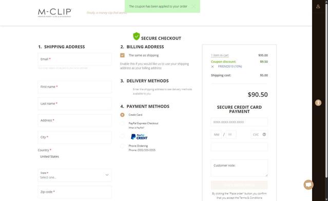This screenshot has height=201, width=328.
Task: Open the Country selector showing United States
Action: [74, 156]
